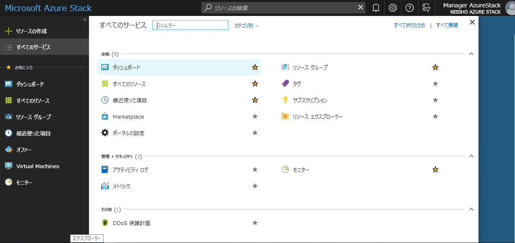Image resolution: width=515 pixels, height=243 pixels.
Task: Open オファー from the favorites sidebar
Action: (x=24, y=150)
